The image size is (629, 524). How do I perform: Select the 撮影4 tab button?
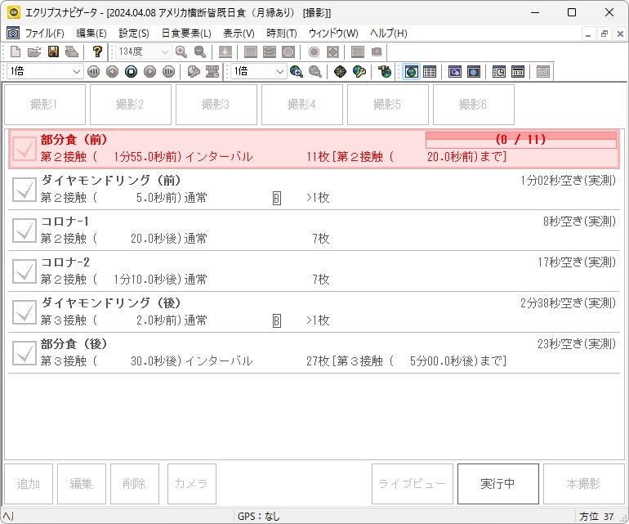pos(302,105)
